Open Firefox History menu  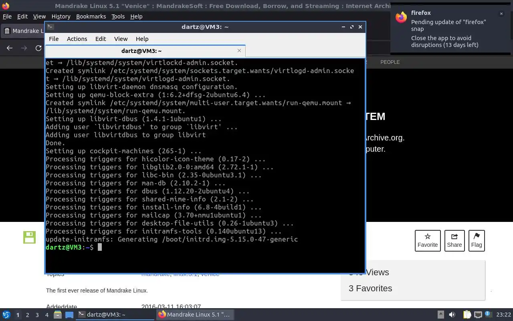61,16
